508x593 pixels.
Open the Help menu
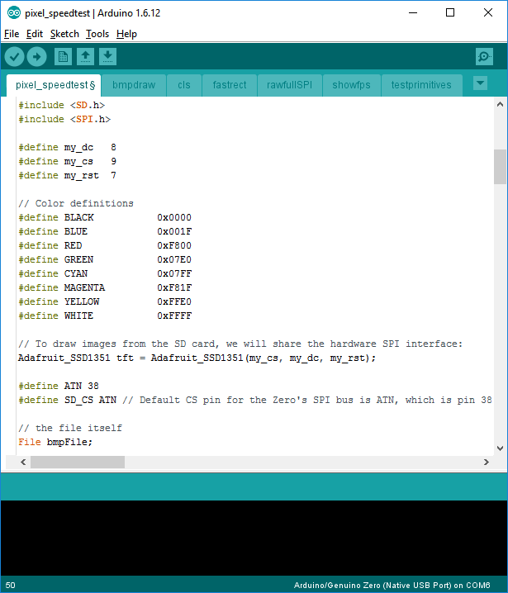tap(126, 34)
